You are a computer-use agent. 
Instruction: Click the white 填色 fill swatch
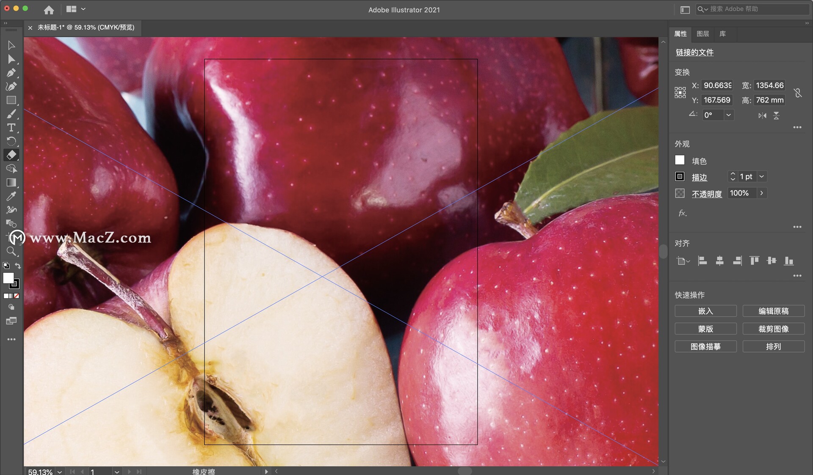pyautogui.click(x=680, y=160)
